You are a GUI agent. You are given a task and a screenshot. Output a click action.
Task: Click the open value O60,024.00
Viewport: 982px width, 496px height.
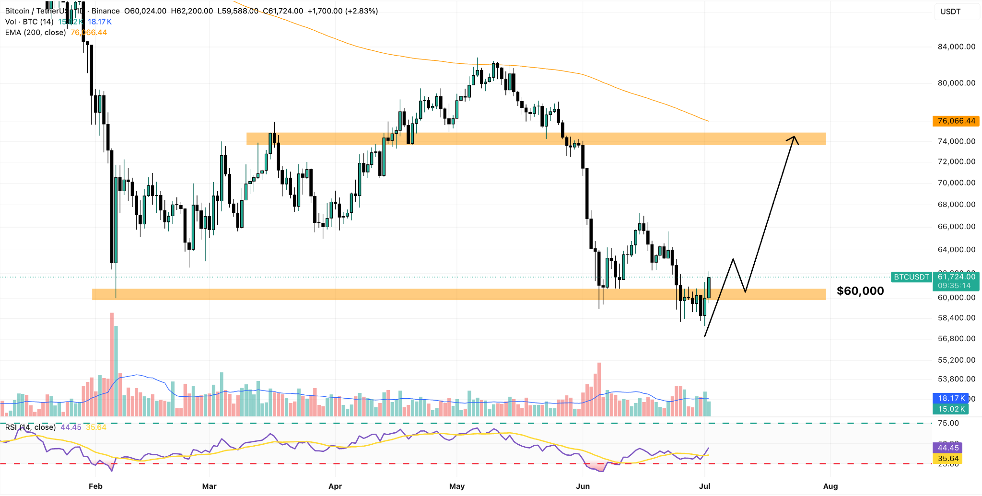pyautogui.click(x=145, y=11)
